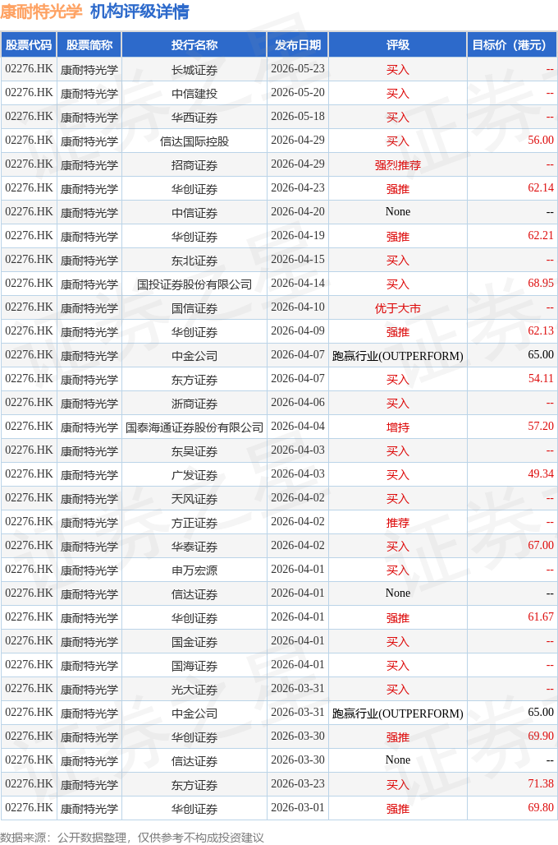Click the 投行名称 column header
This screenshot has width=558, height=845.
[194, 45]
